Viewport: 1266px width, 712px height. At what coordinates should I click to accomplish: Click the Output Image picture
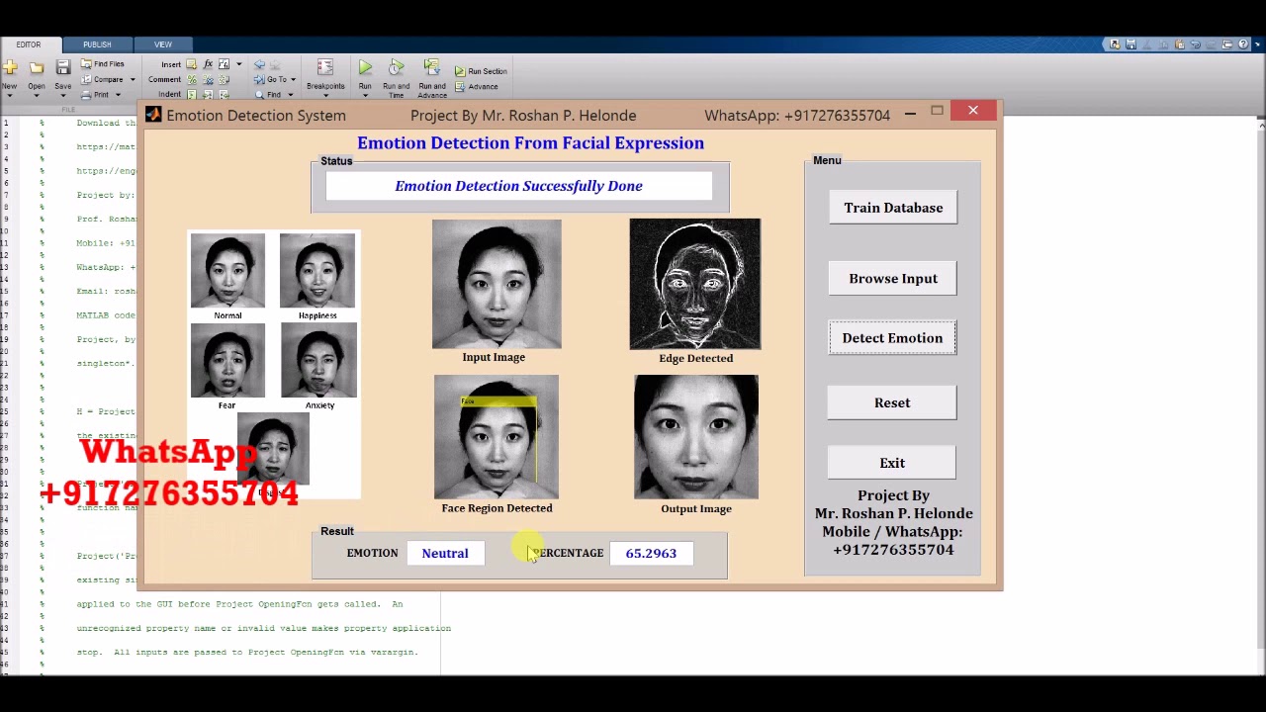point(696,437)
